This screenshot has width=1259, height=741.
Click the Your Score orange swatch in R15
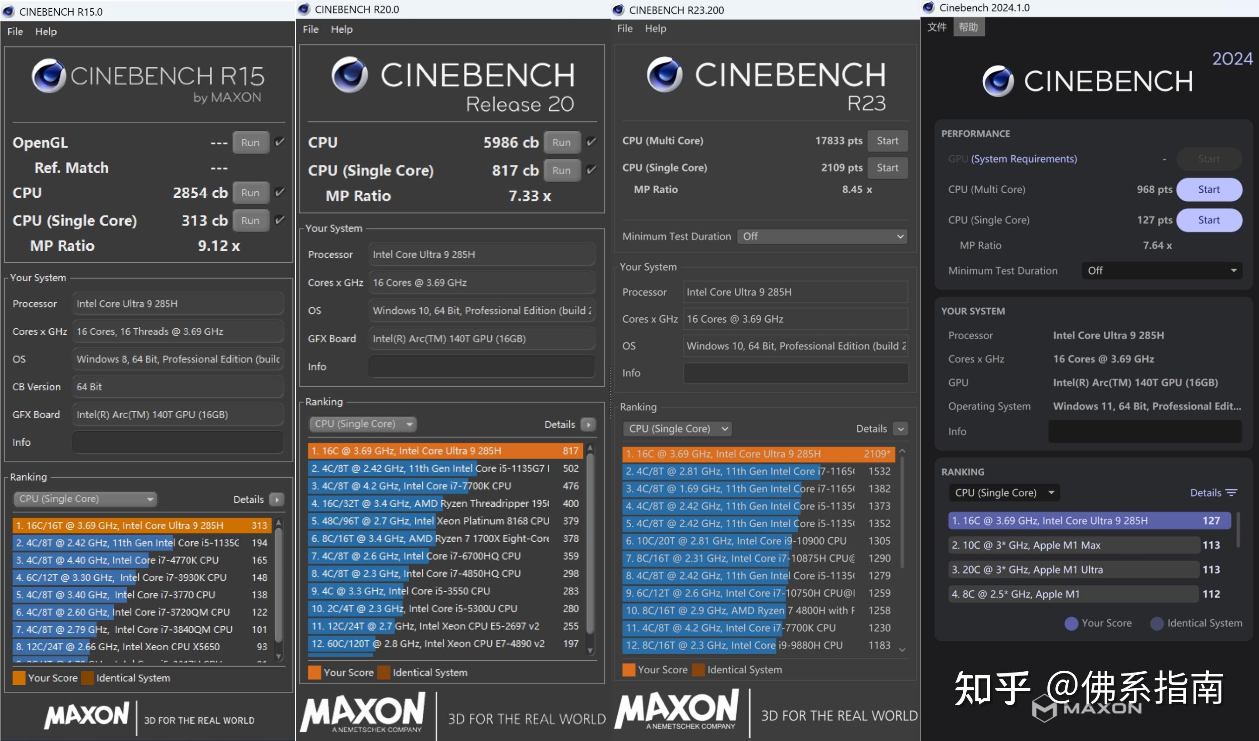19,678
